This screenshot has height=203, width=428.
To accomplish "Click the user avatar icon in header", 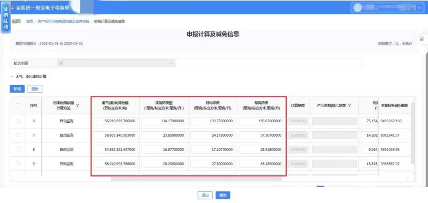I will pos(358,8).
